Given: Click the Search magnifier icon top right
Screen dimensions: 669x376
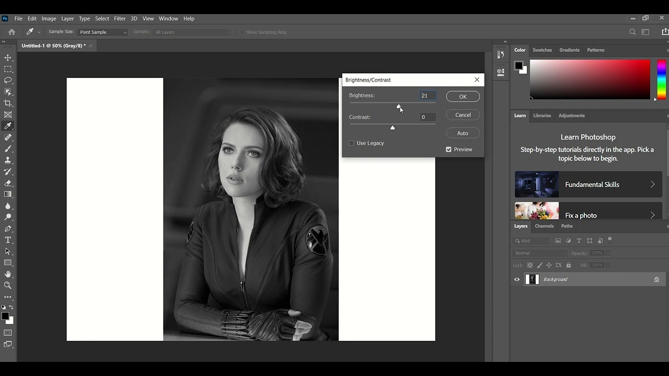Looking at the screenshot, I should pyautogui.click(x=632, y=32).
